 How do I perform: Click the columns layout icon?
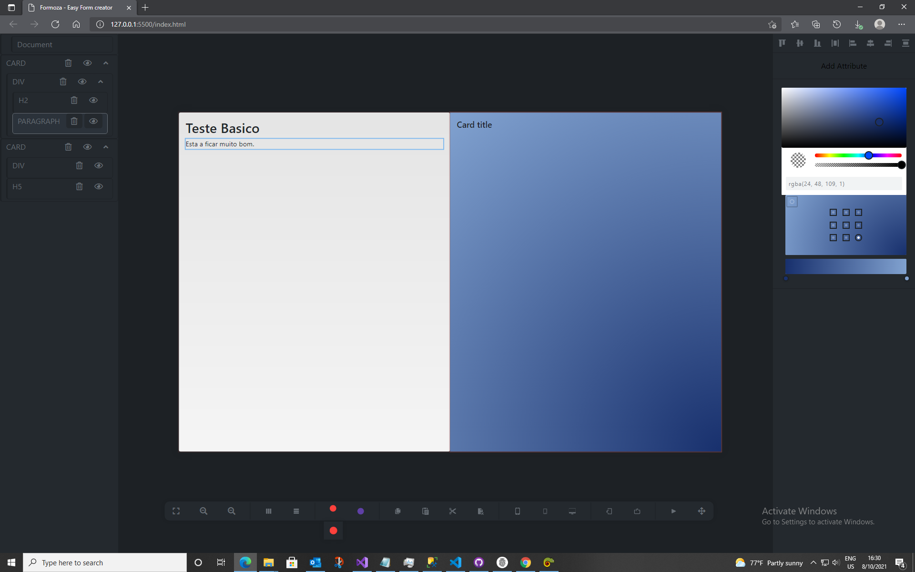pyautogui.click(x=268, y=511)
